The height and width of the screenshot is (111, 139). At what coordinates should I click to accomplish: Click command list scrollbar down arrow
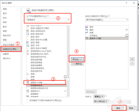coord(68,95)
